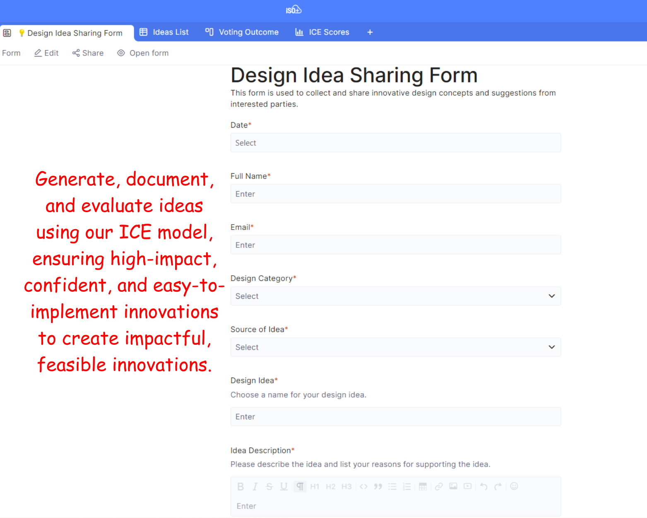Image resolution: width=647 pixels, height=518 pixels.
Task: Insert a table in Idea Description
Action: (x=423, y=487)
